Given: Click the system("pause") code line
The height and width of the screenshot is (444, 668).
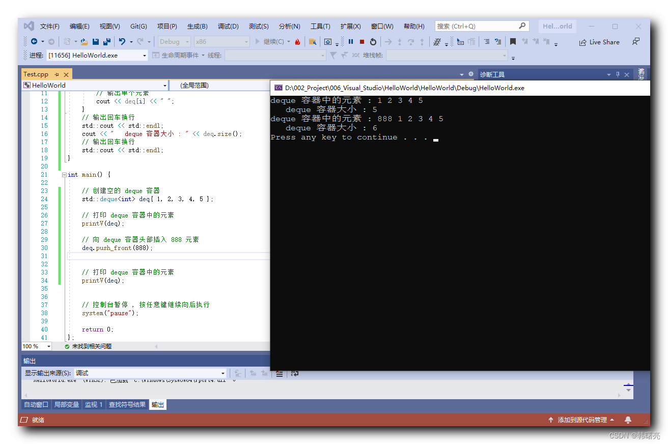Looking at the screenshot, I should [110, 313].
